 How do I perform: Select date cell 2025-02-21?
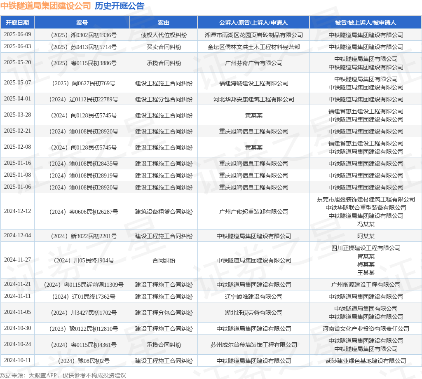pos(17,131)
